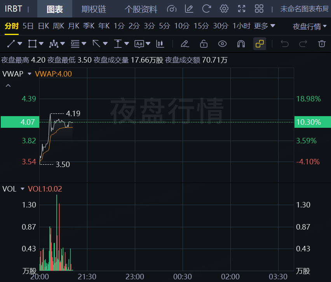The image size is (331, 282).
Task: Select the 日K timeframe
Action: tap(43, 26)
